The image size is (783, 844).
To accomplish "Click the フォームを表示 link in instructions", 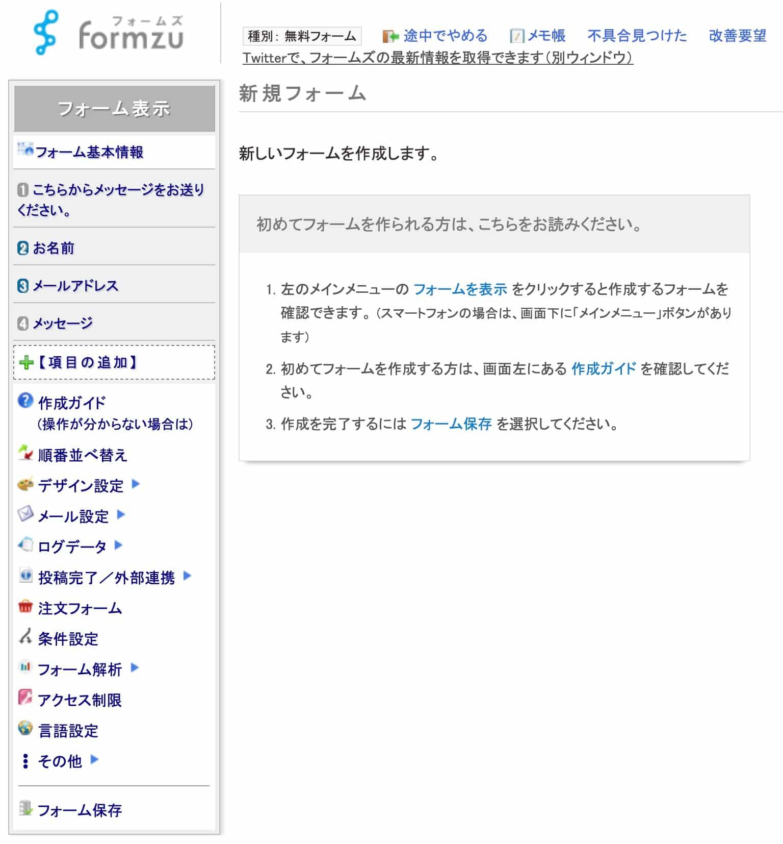I will tap(460, 289).
